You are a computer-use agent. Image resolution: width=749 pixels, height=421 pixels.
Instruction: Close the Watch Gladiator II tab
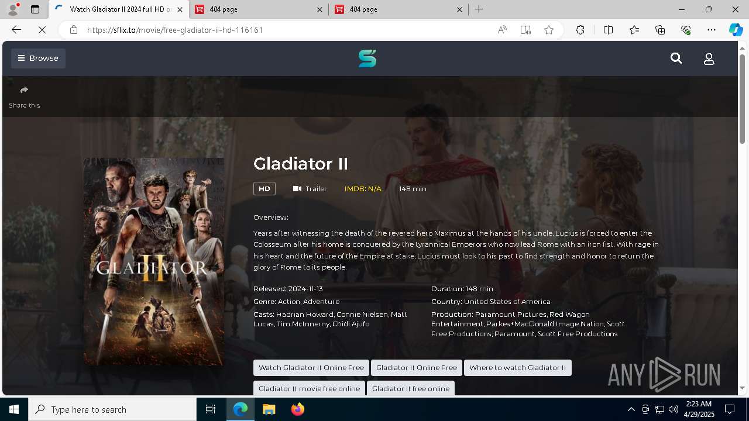pyautogui.click(x=180, y=9)
